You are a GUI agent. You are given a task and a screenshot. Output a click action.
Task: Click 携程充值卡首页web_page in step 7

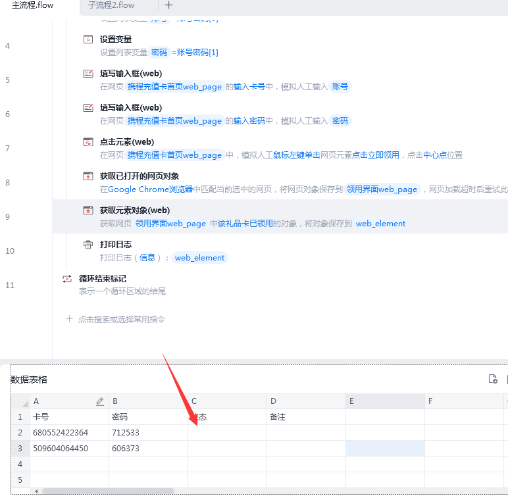pyautogui.click(x=174, y=155)
